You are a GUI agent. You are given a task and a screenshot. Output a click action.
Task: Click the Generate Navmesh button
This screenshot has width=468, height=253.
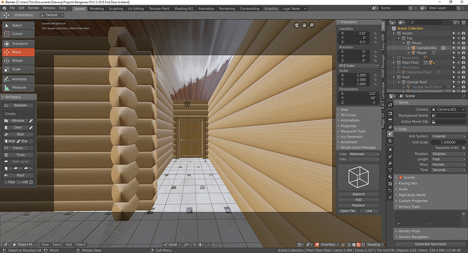[431, 244]
